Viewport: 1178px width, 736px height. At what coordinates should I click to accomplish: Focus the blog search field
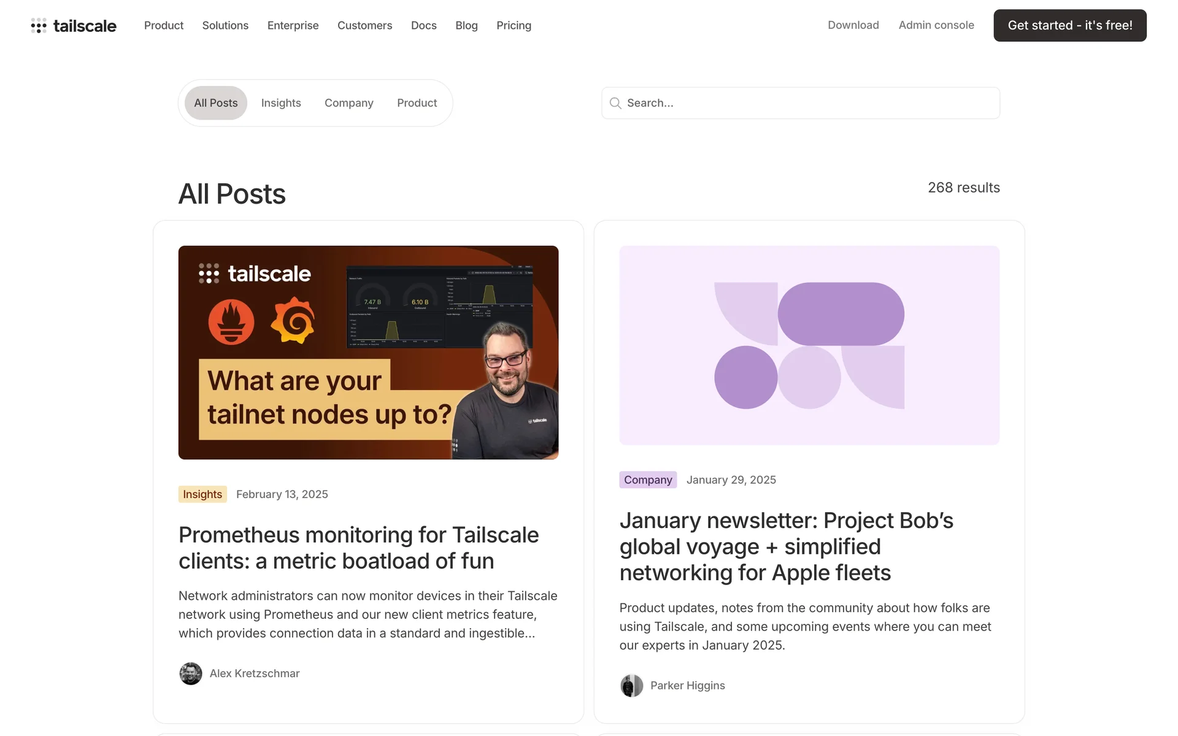tap(810, 103)
